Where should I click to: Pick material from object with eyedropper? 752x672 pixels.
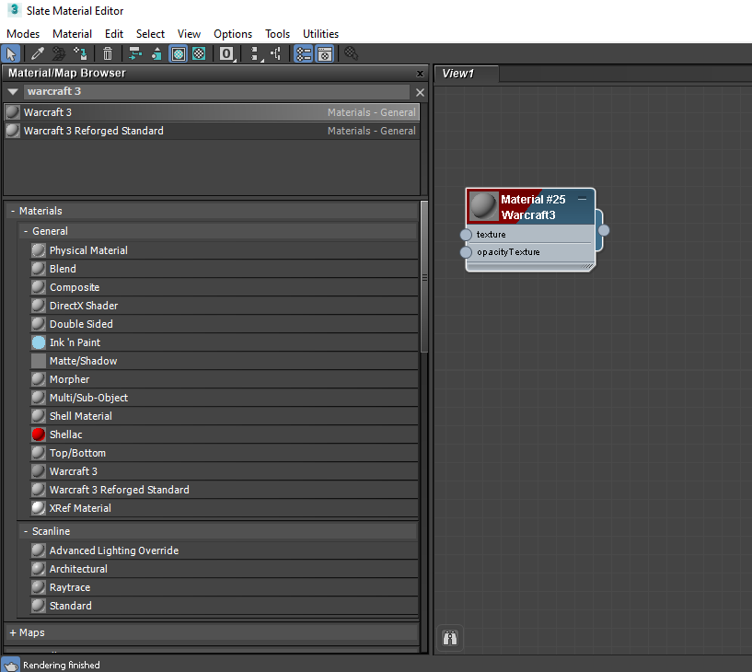[x=38, y=53]
